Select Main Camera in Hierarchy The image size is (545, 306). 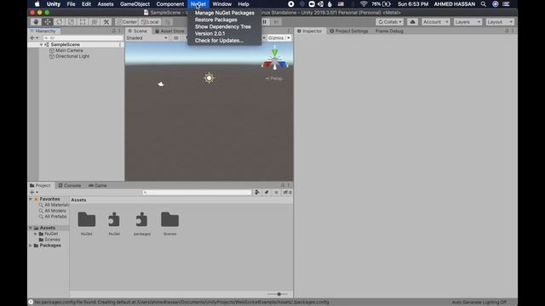pos(69,50)
